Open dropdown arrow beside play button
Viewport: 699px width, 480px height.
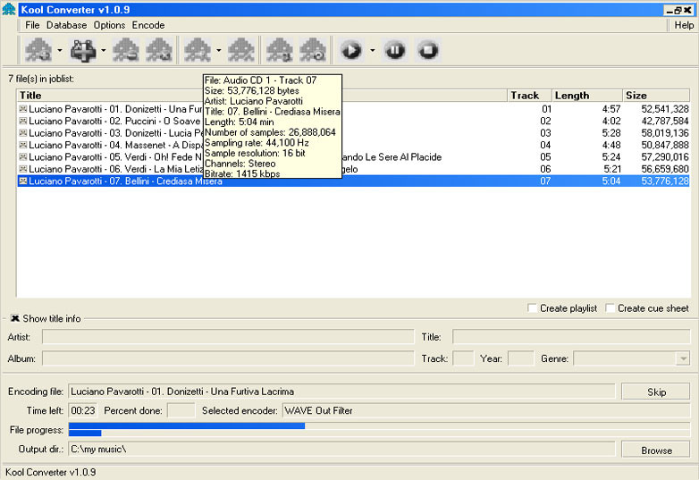click(372, 50)
